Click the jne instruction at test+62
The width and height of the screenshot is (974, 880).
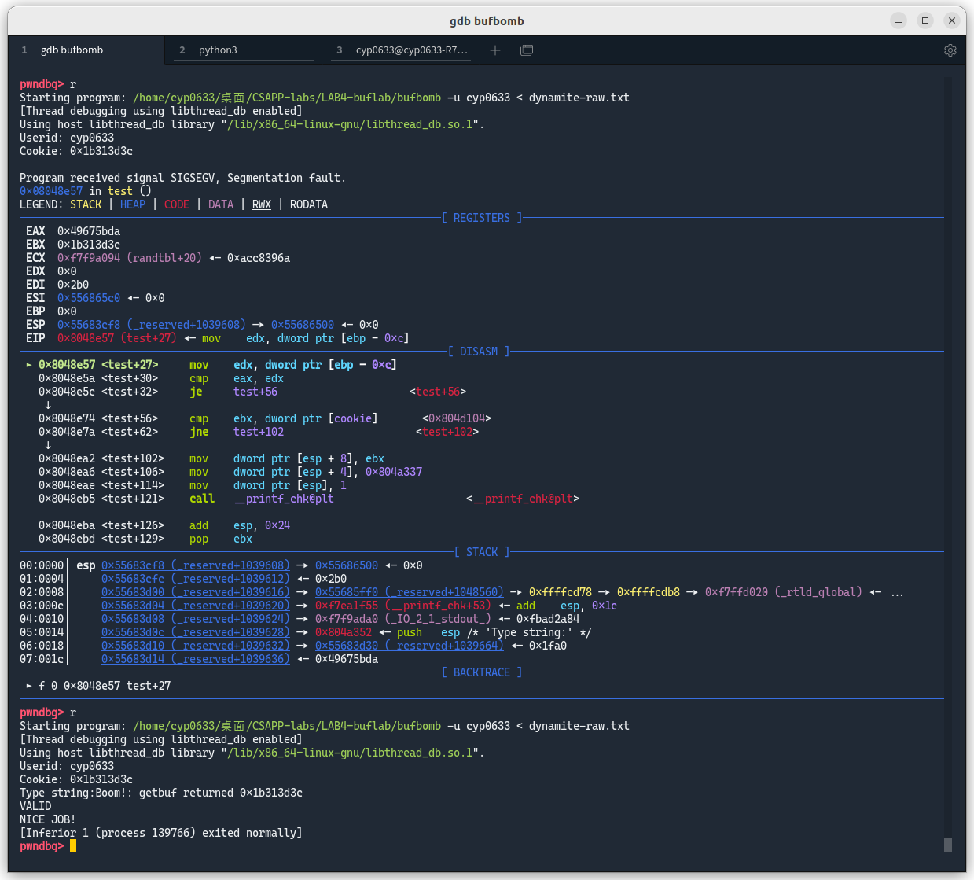199,432
